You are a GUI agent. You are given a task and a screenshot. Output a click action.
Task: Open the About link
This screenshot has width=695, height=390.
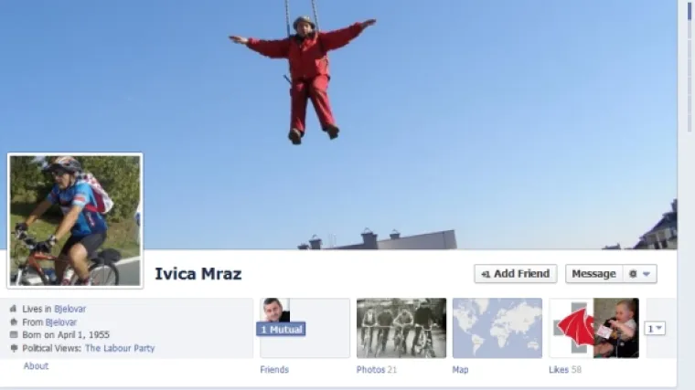click(36, 366)
